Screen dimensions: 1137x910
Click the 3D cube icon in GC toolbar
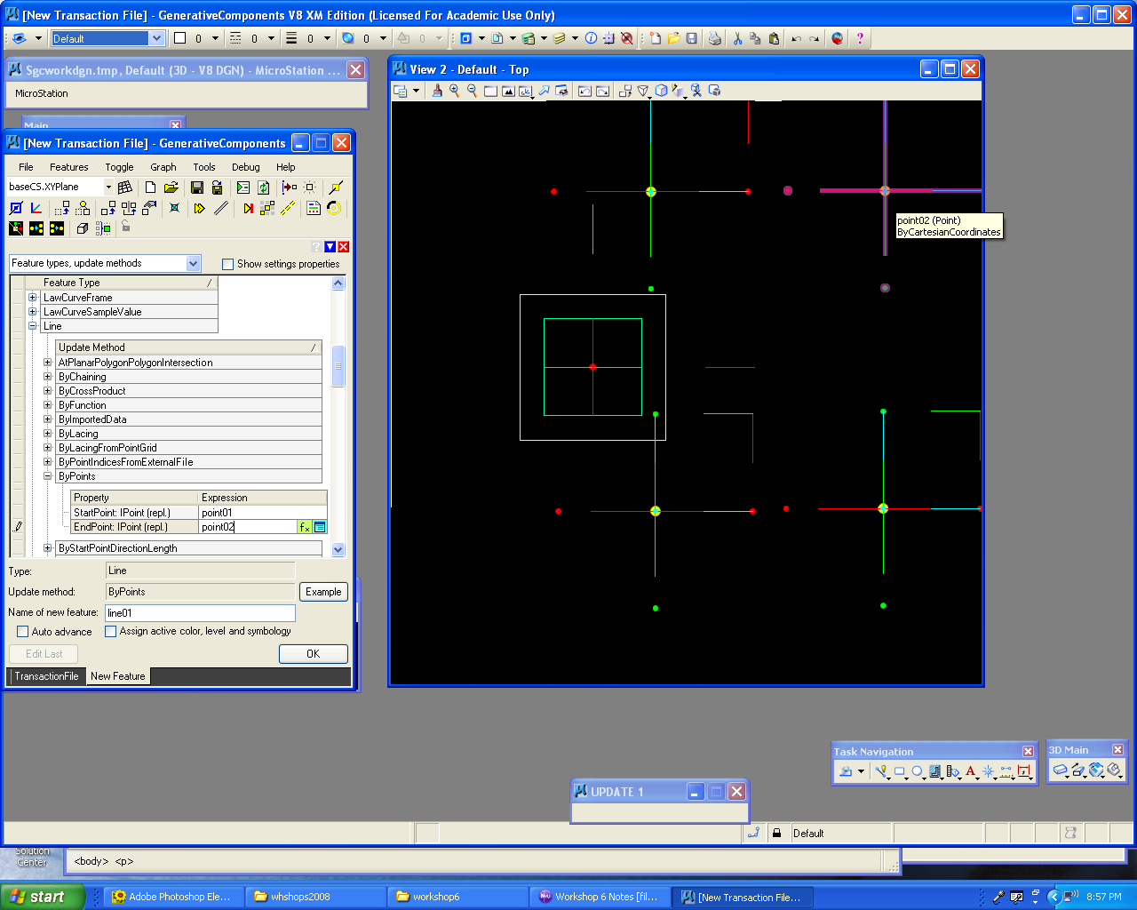pyautogui.click(x=83, y=228)
